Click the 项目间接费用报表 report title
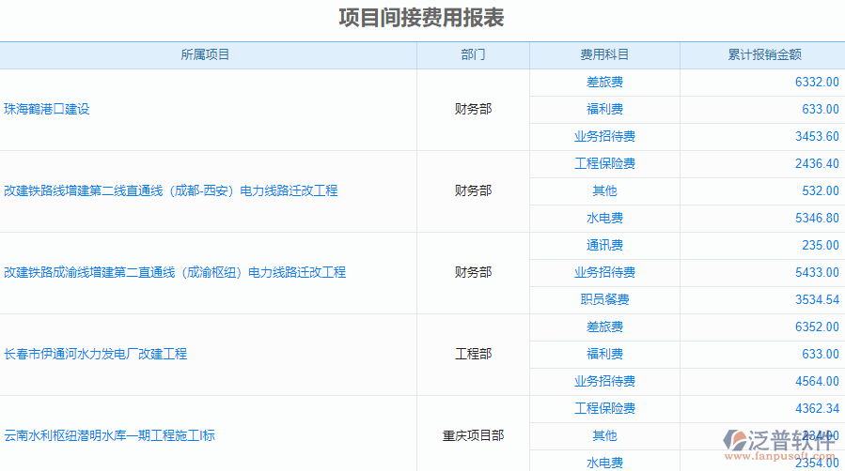This screenshot has width=845, height=471. (421, 18)
